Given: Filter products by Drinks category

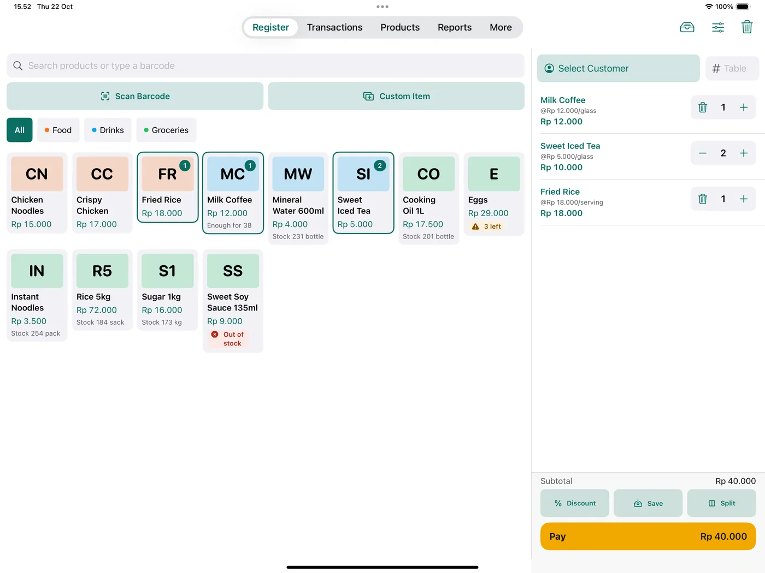Looking at the screenshot, I should pos(108,130).
